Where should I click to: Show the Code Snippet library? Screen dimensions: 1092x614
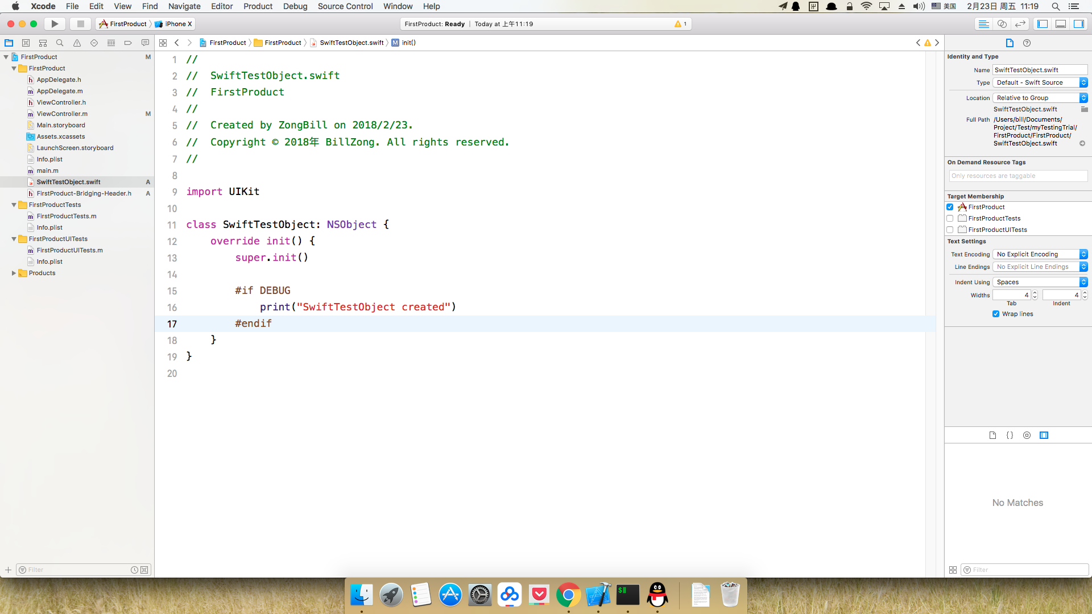pyautogui.click(x=1010, y=435)
